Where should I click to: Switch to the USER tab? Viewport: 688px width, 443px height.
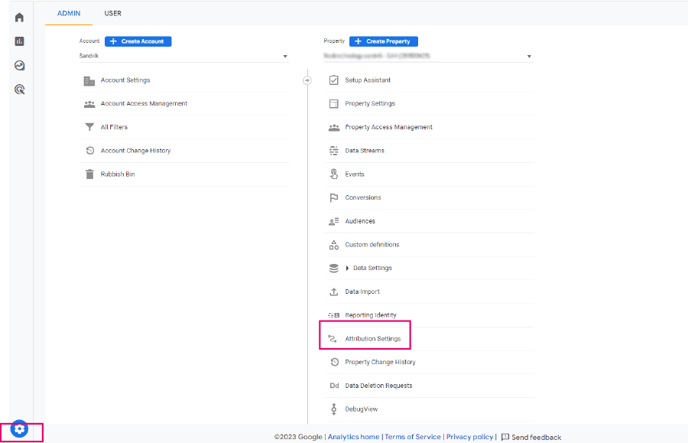click(x=113, y=13)
